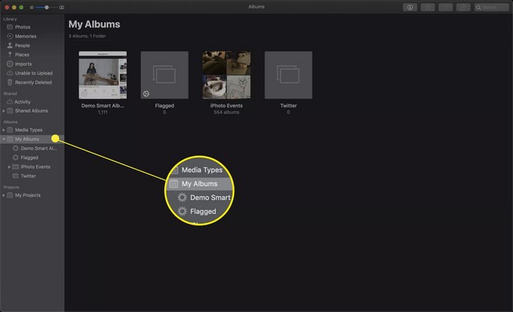Screen dimensions: 513x312
Task: Click the 'Library' sidebar section header
Action: click(x=10, y=19)
